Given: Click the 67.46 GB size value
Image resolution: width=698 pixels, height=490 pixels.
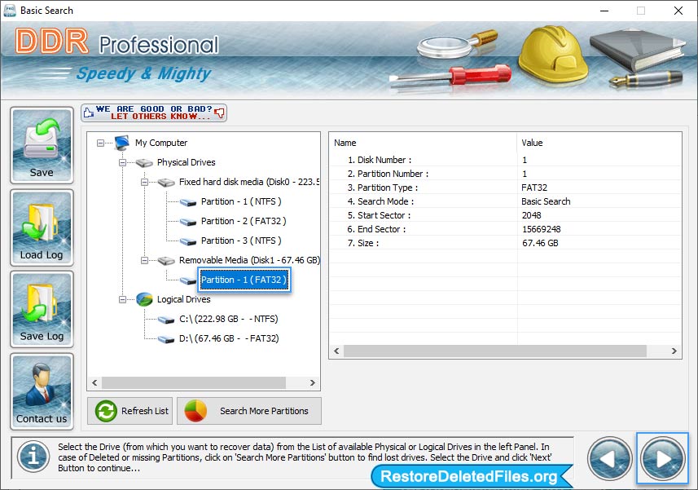Looking at the screenshot, I should pos(540,243).
